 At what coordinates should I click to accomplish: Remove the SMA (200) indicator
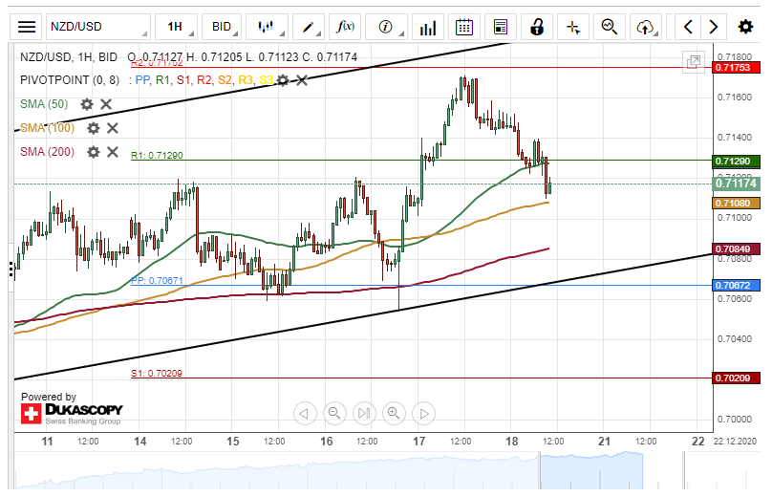[x=113, y=152]
